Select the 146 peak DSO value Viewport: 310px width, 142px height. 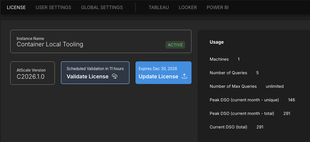[291, 100]
